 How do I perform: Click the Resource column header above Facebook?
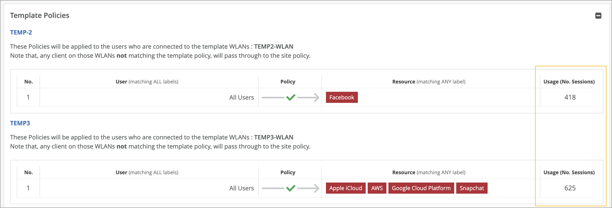pos(429,82)
